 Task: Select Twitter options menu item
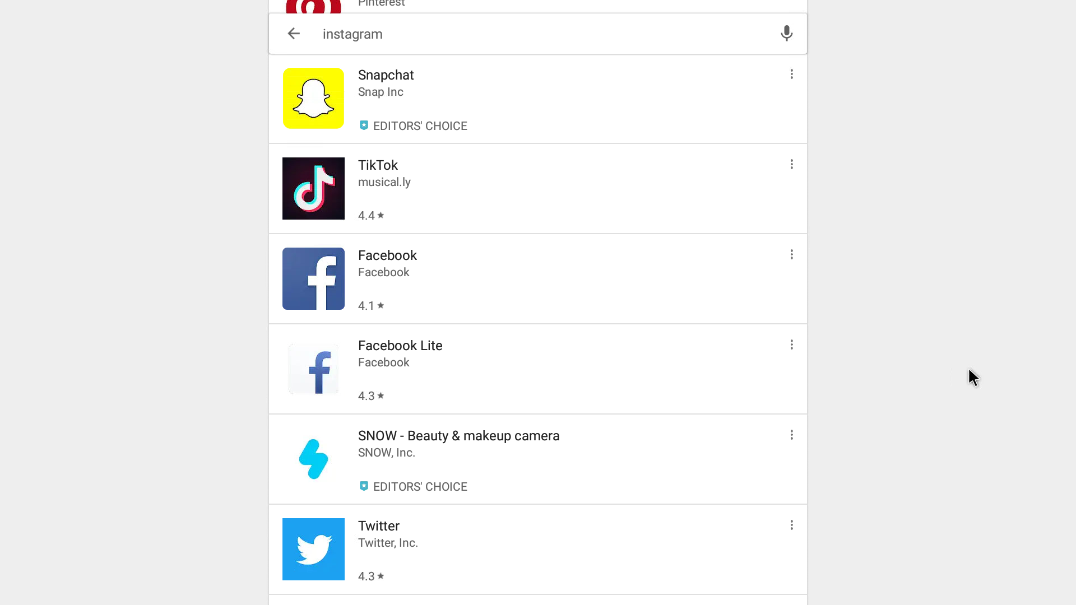tap(791, 525)
